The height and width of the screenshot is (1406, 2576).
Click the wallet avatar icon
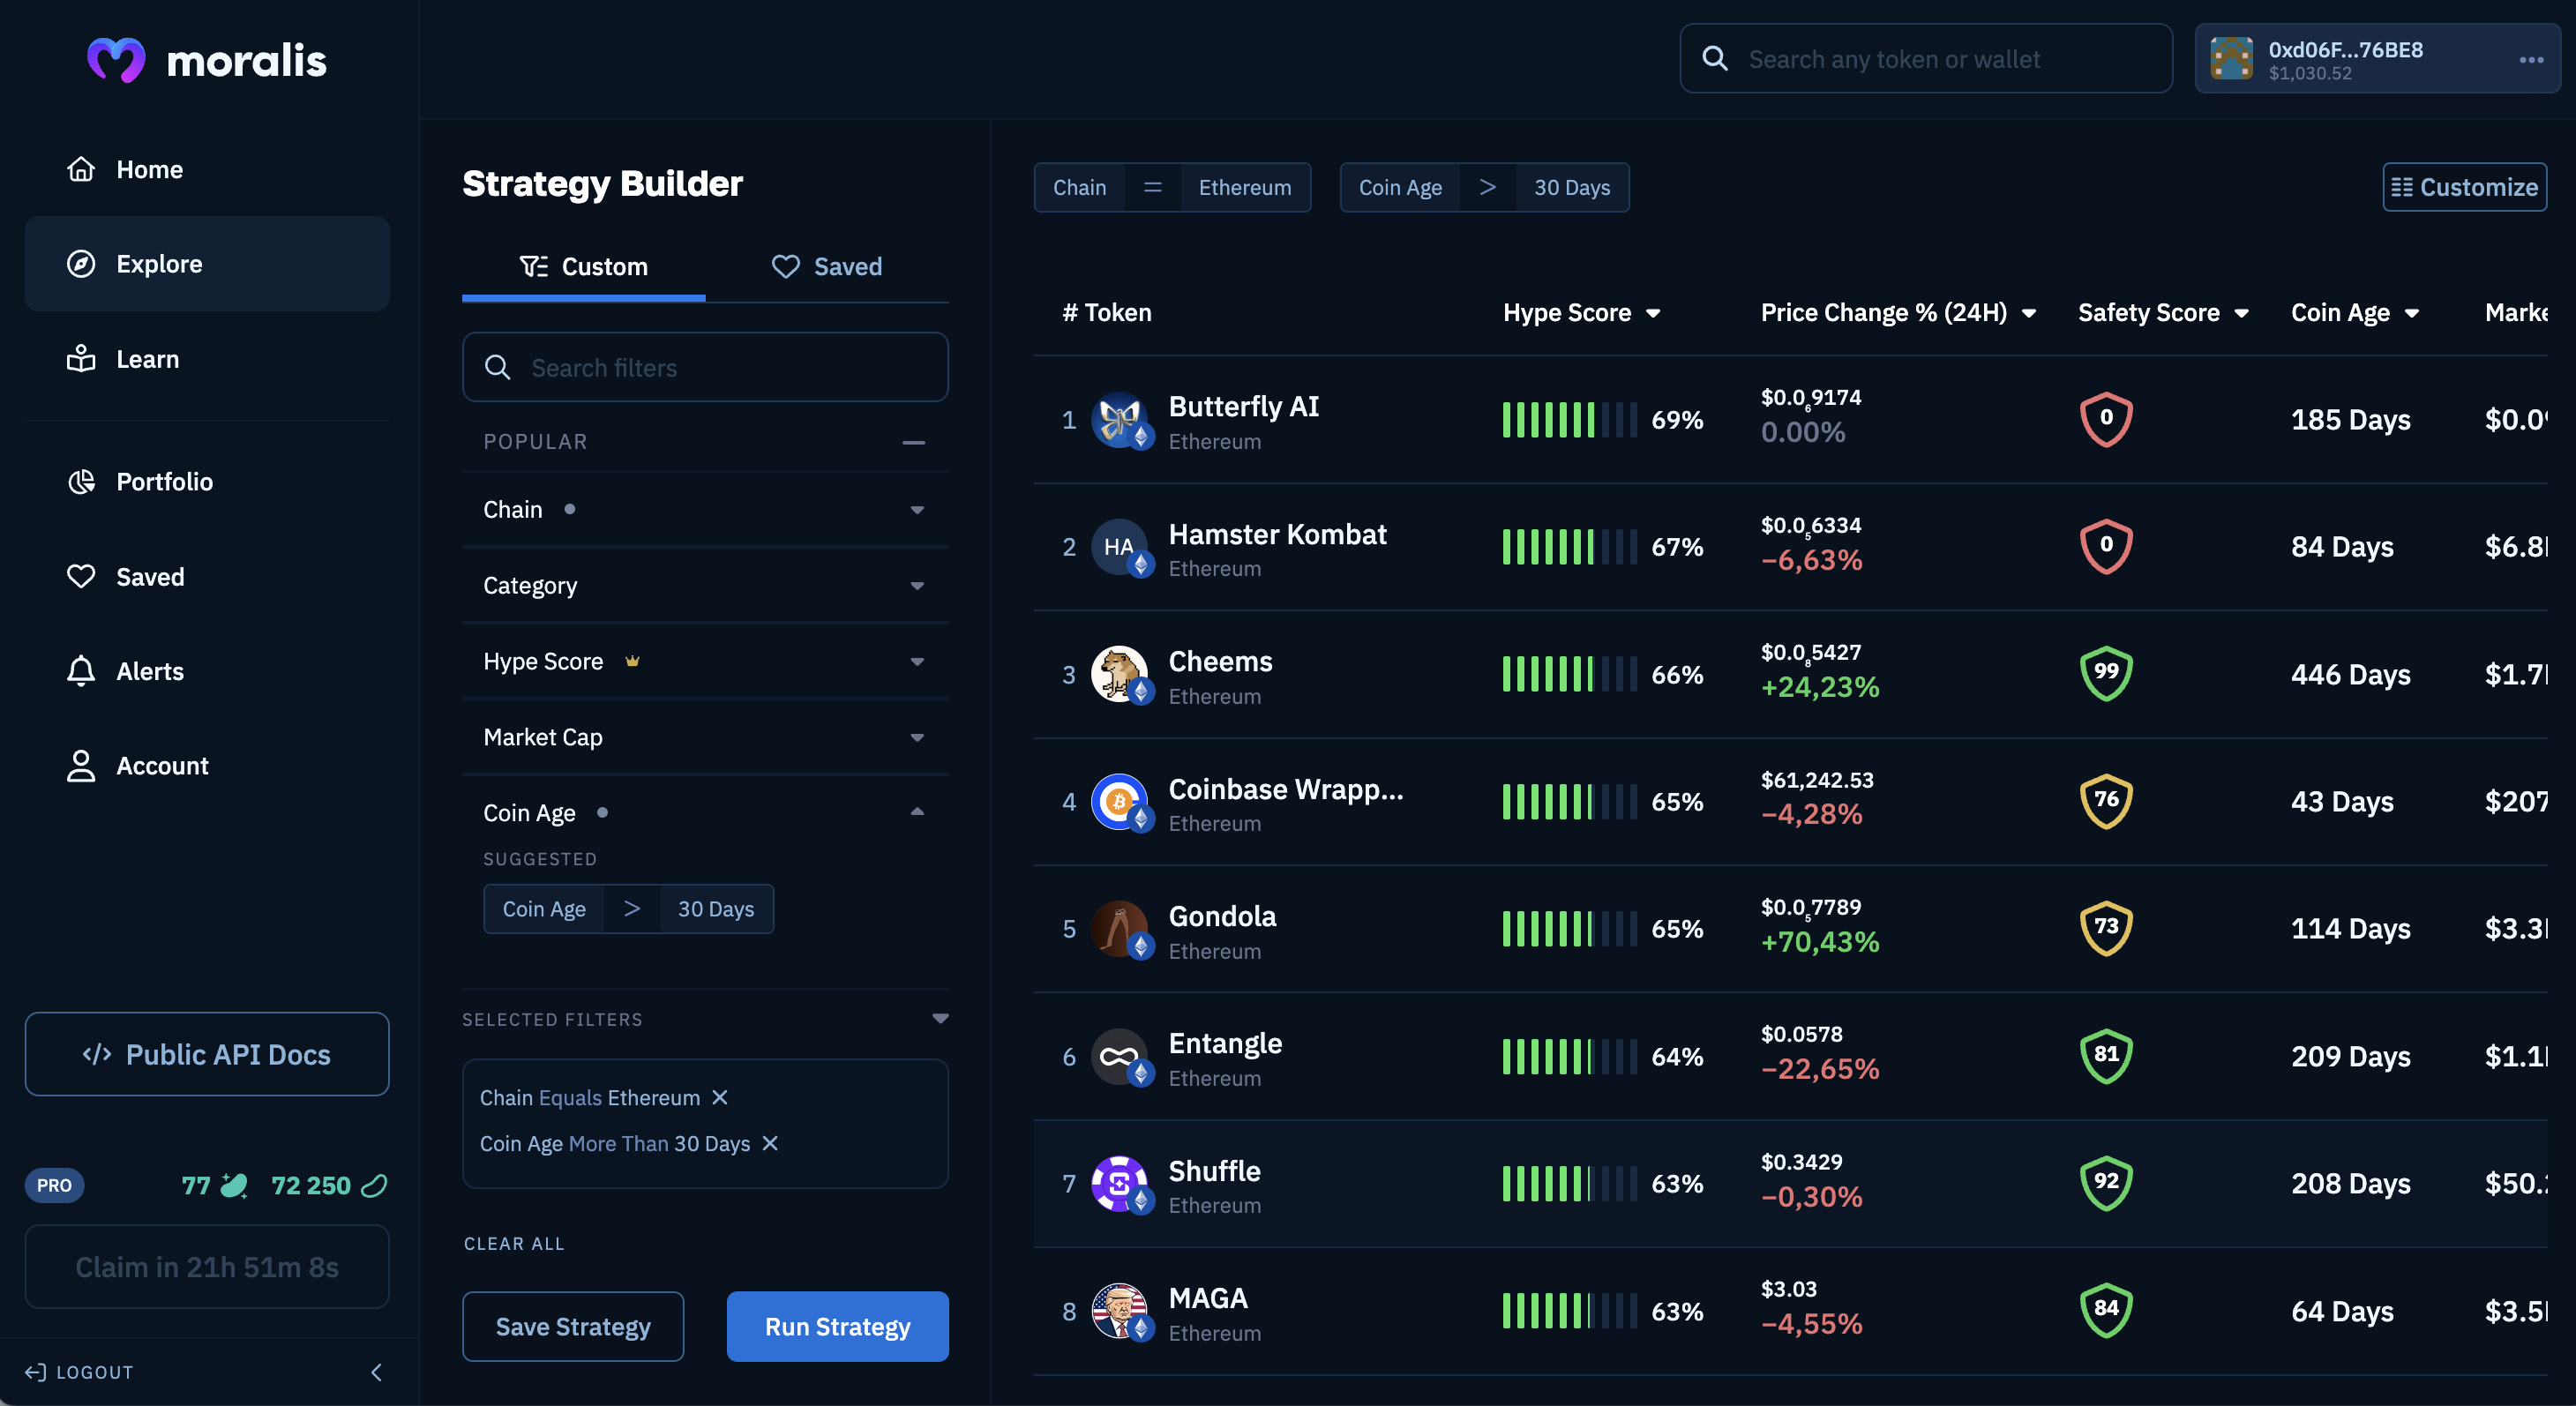(2231, 59)
